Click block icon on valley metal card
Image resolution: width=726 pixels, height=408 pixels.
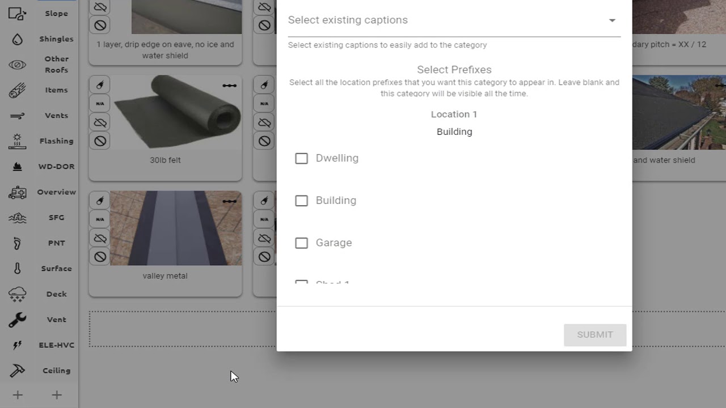(100, 257)
